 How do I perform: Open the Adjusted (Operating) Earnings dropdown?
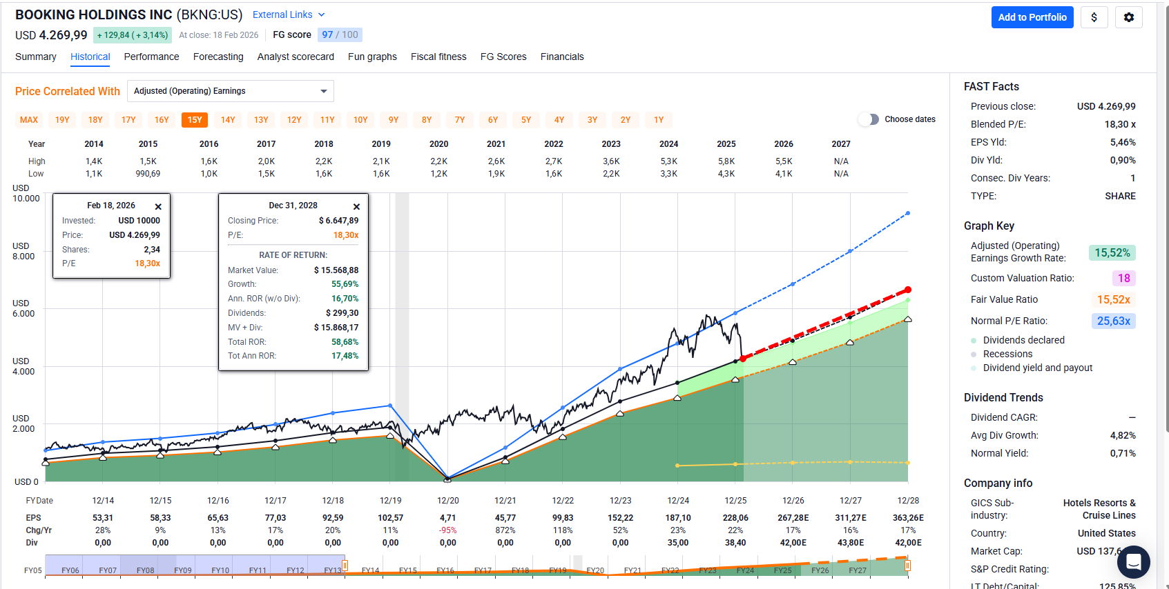[231, 91]
